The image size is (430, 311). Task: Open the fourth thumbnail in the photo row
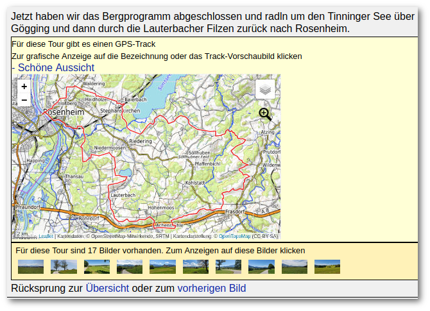pyautogui.click(x=130, y=267)
